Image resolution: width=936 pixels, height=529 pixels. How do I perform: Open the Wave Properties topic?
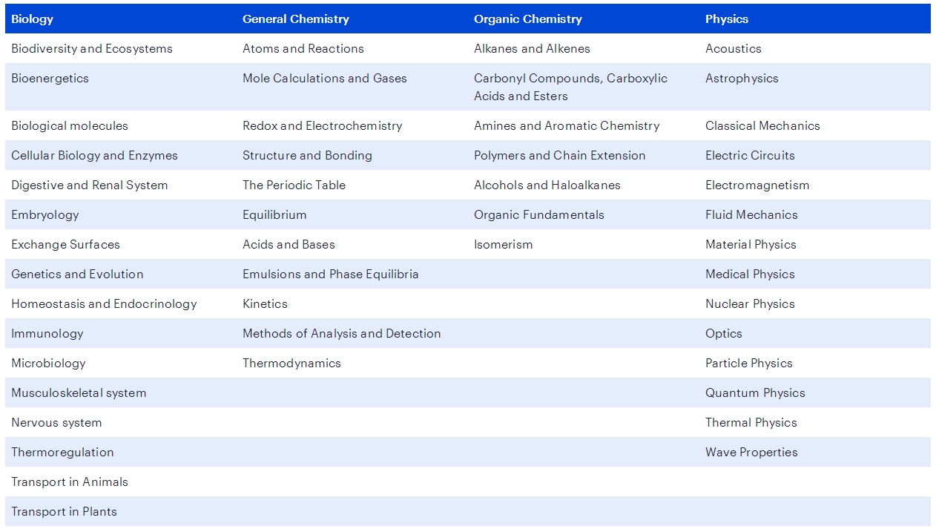point(751,453)
